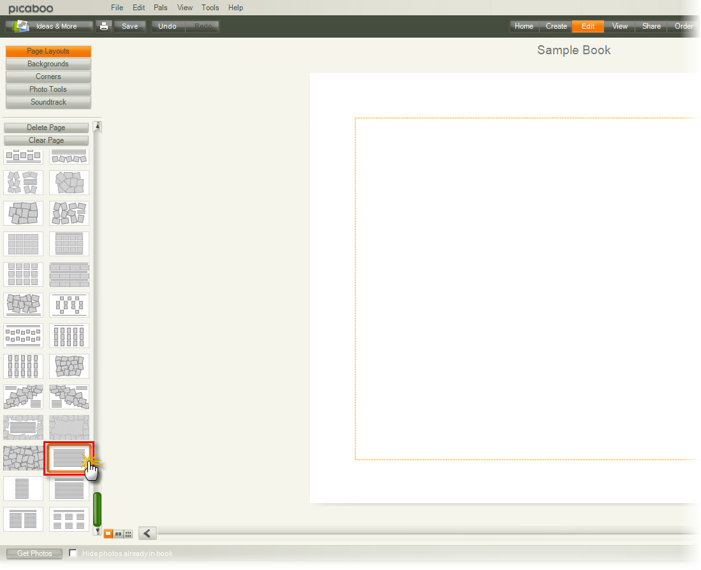Open the Pals menu
Screen dimensions: 701x570
(161, 8)
